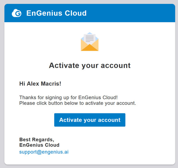Click the empty blue area of the header banner
The width and height of the screenshot is (178, 168).
pyautogui.click(x=131, y=13)
